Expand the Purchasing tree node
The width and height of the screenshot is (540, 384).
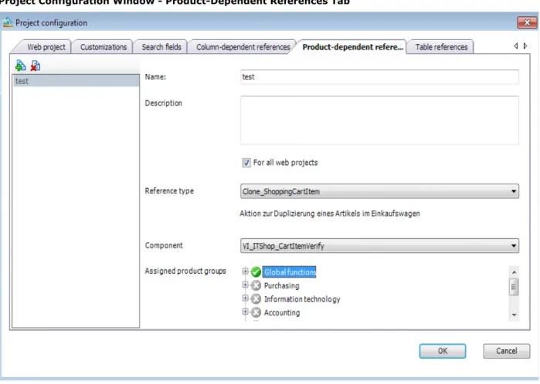(x=245, y=285)
